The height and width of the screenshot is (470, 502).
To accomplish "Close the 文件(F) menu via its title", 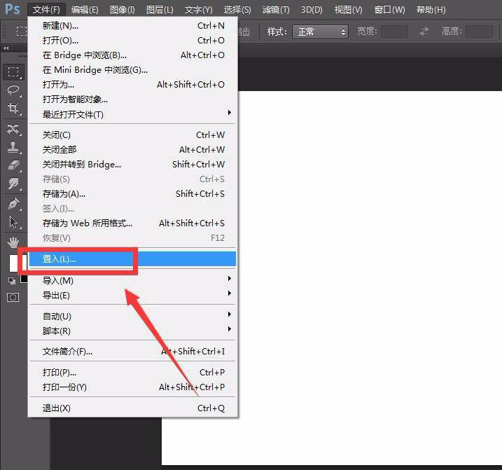I will point(46,10).
